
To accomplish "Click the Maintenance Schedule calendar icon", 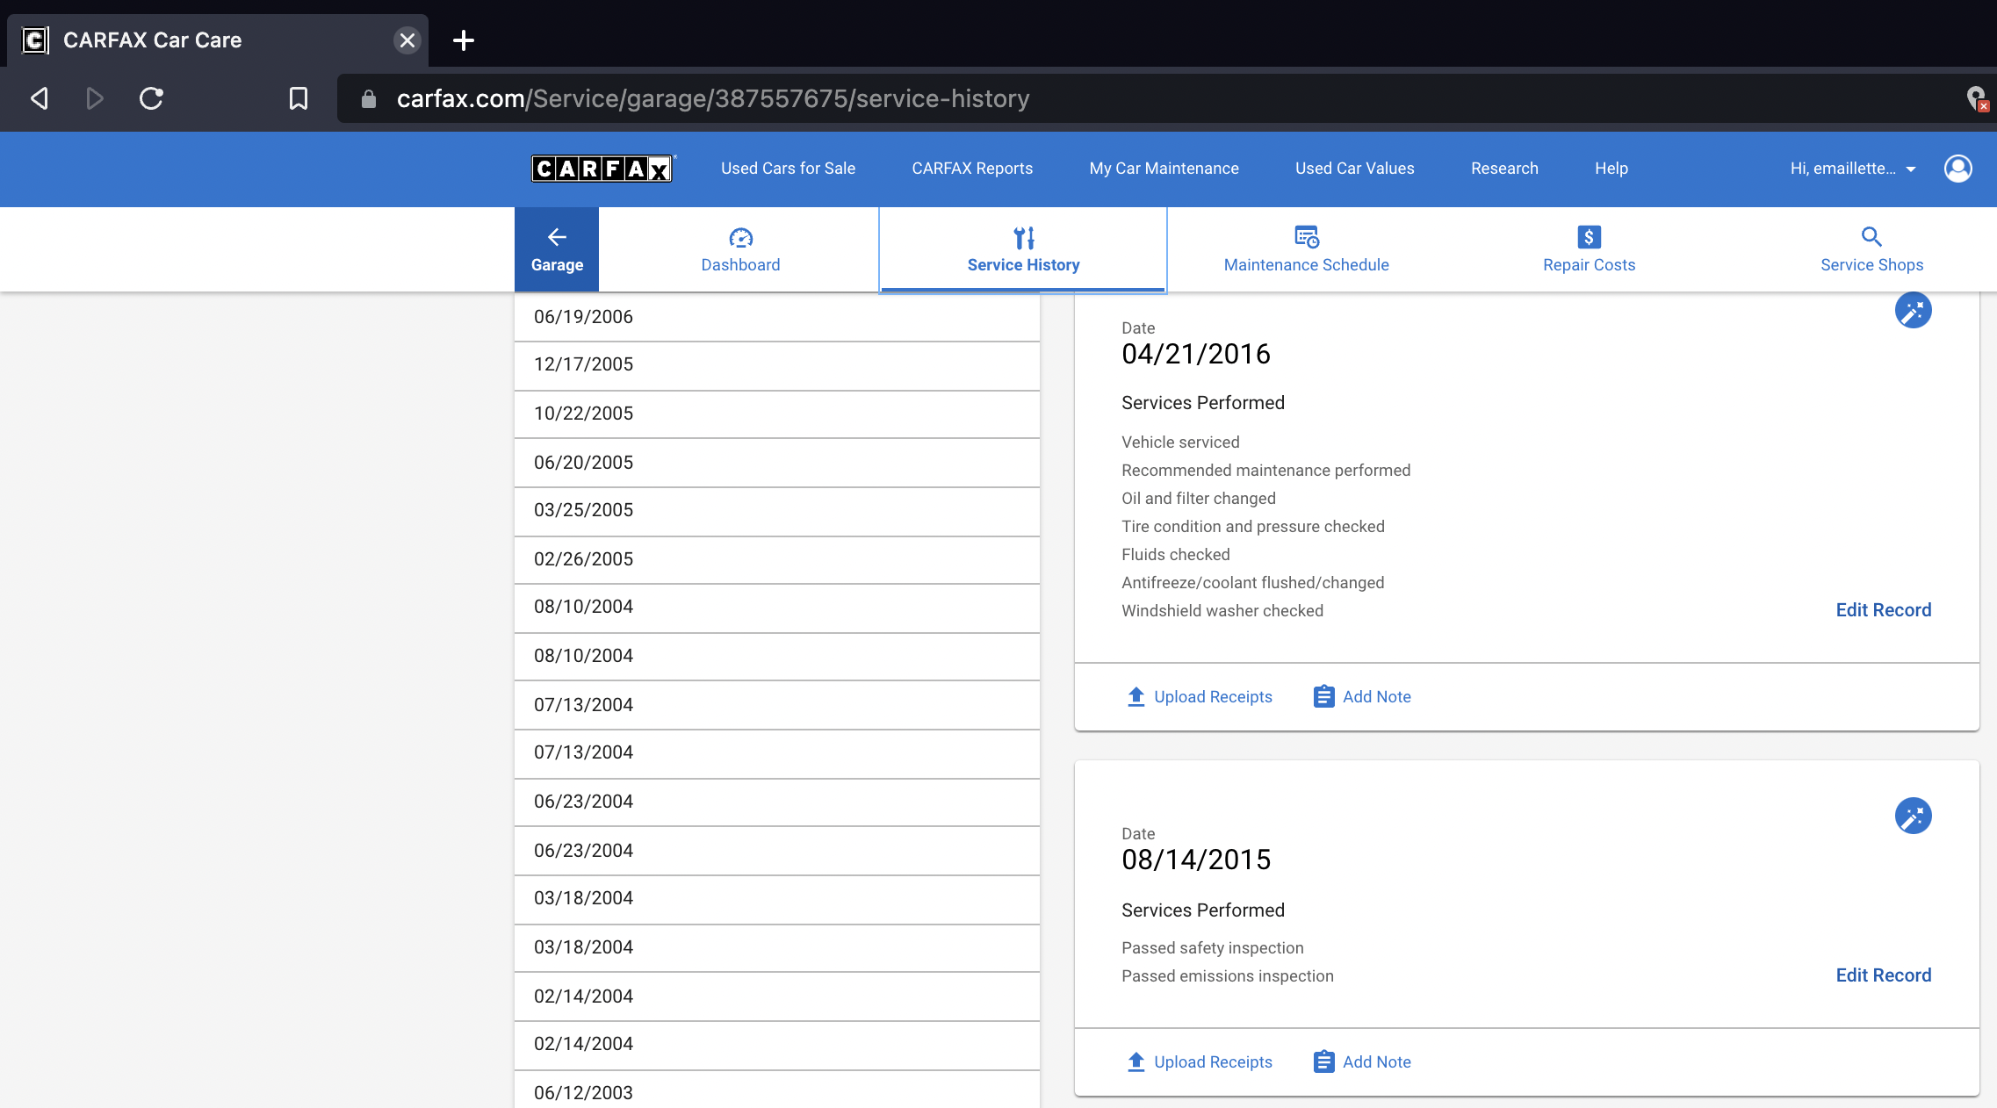I will (1307, 237).
